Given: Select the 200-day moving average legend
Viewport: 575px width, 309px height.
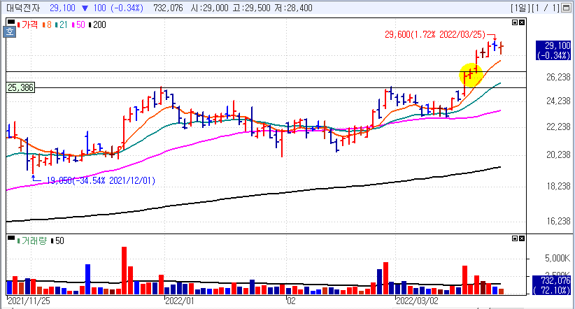Looking at the screenshot, I should (98, 25).
